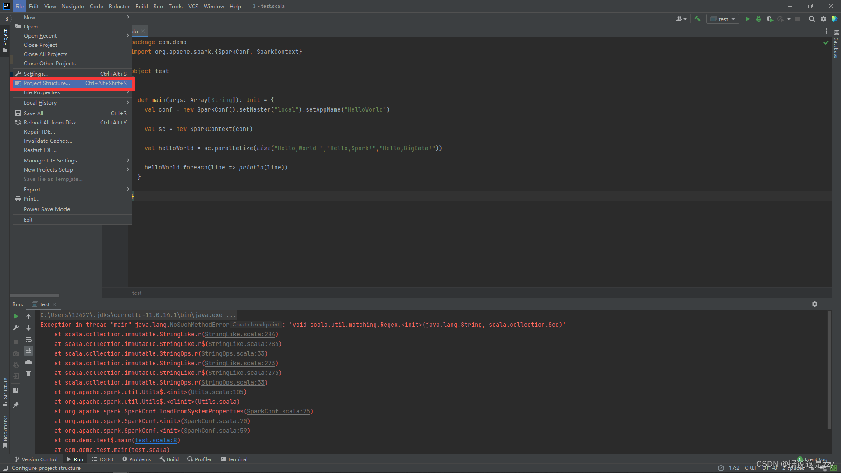This screenshot has width=841, height=473.
Task: Click the green Run button in toolbar
Action: 747,19
